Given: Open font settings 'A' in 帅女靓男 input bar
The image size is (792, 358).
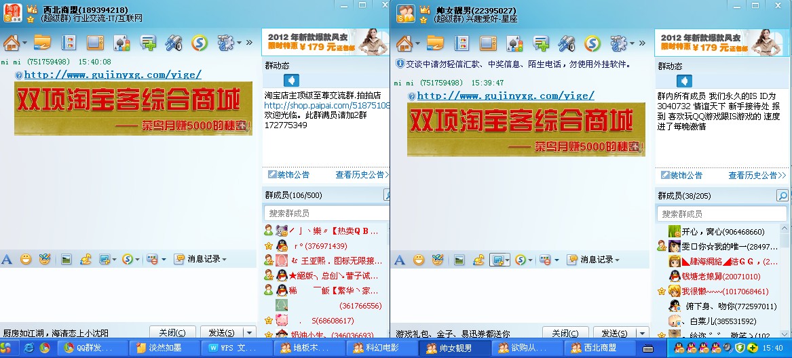Looking at the screenshot, I should (x=400, y=260).
